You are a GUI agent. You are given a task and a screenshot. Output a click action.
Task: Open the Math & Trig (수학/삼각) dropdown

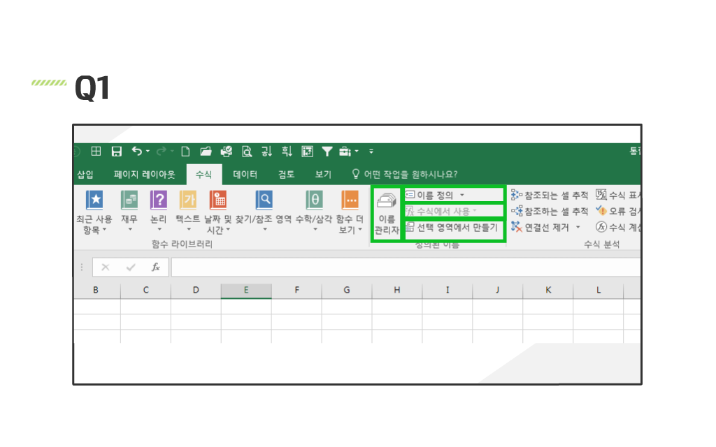coord(314,229)
